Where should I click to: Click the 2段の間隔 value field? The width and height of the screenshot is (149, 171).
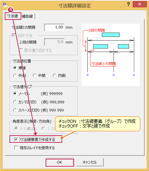click(x=54, y=42)
